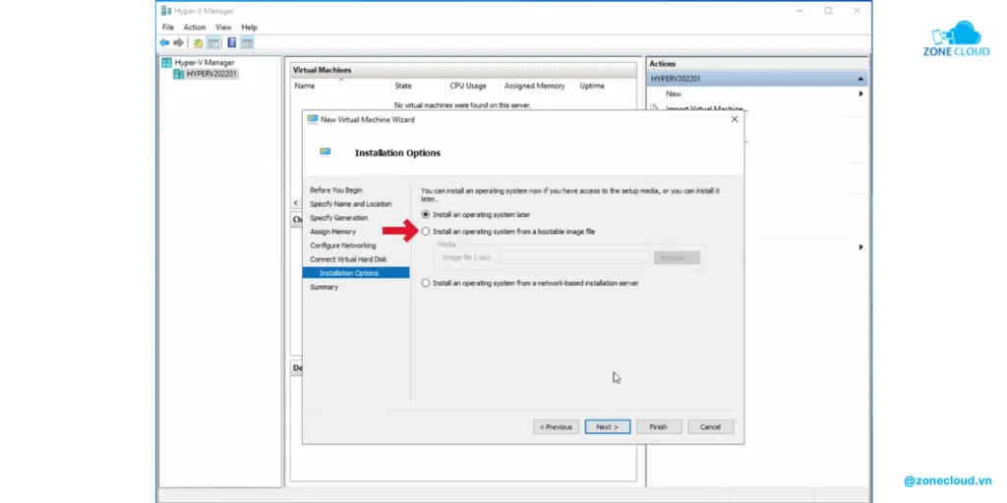The width and height of the screenshot is (1007, 503).
Task: Go to Assign Memory wizard step
Action: coord(332,232)
